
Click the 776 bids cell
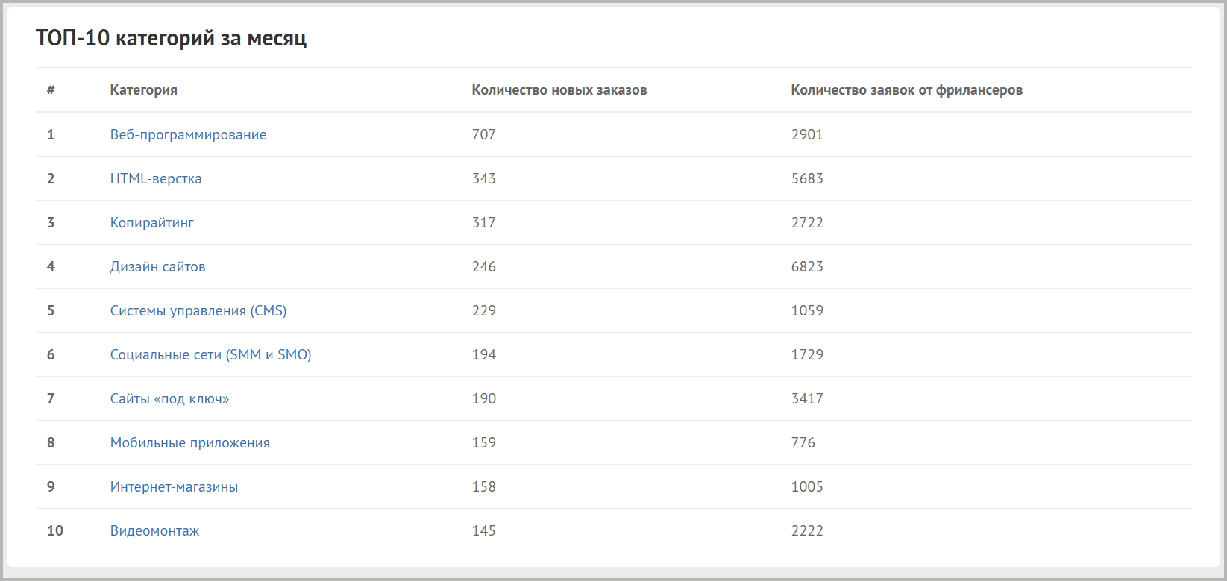tap(803, 443)
